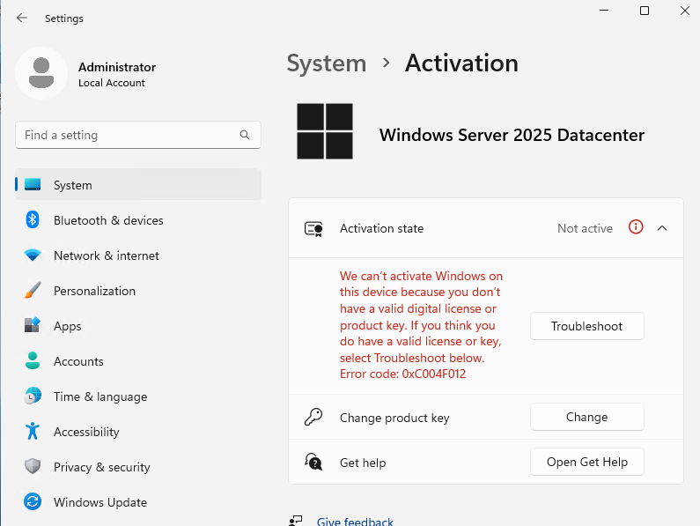Open Accessibility settings

pos(138,432)
